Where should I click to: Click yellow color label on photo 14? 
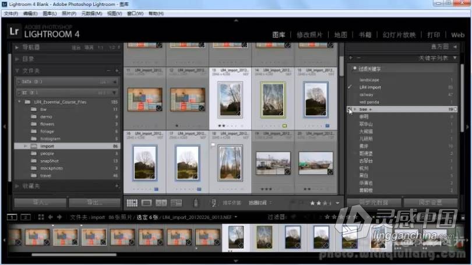coord(284,126)
